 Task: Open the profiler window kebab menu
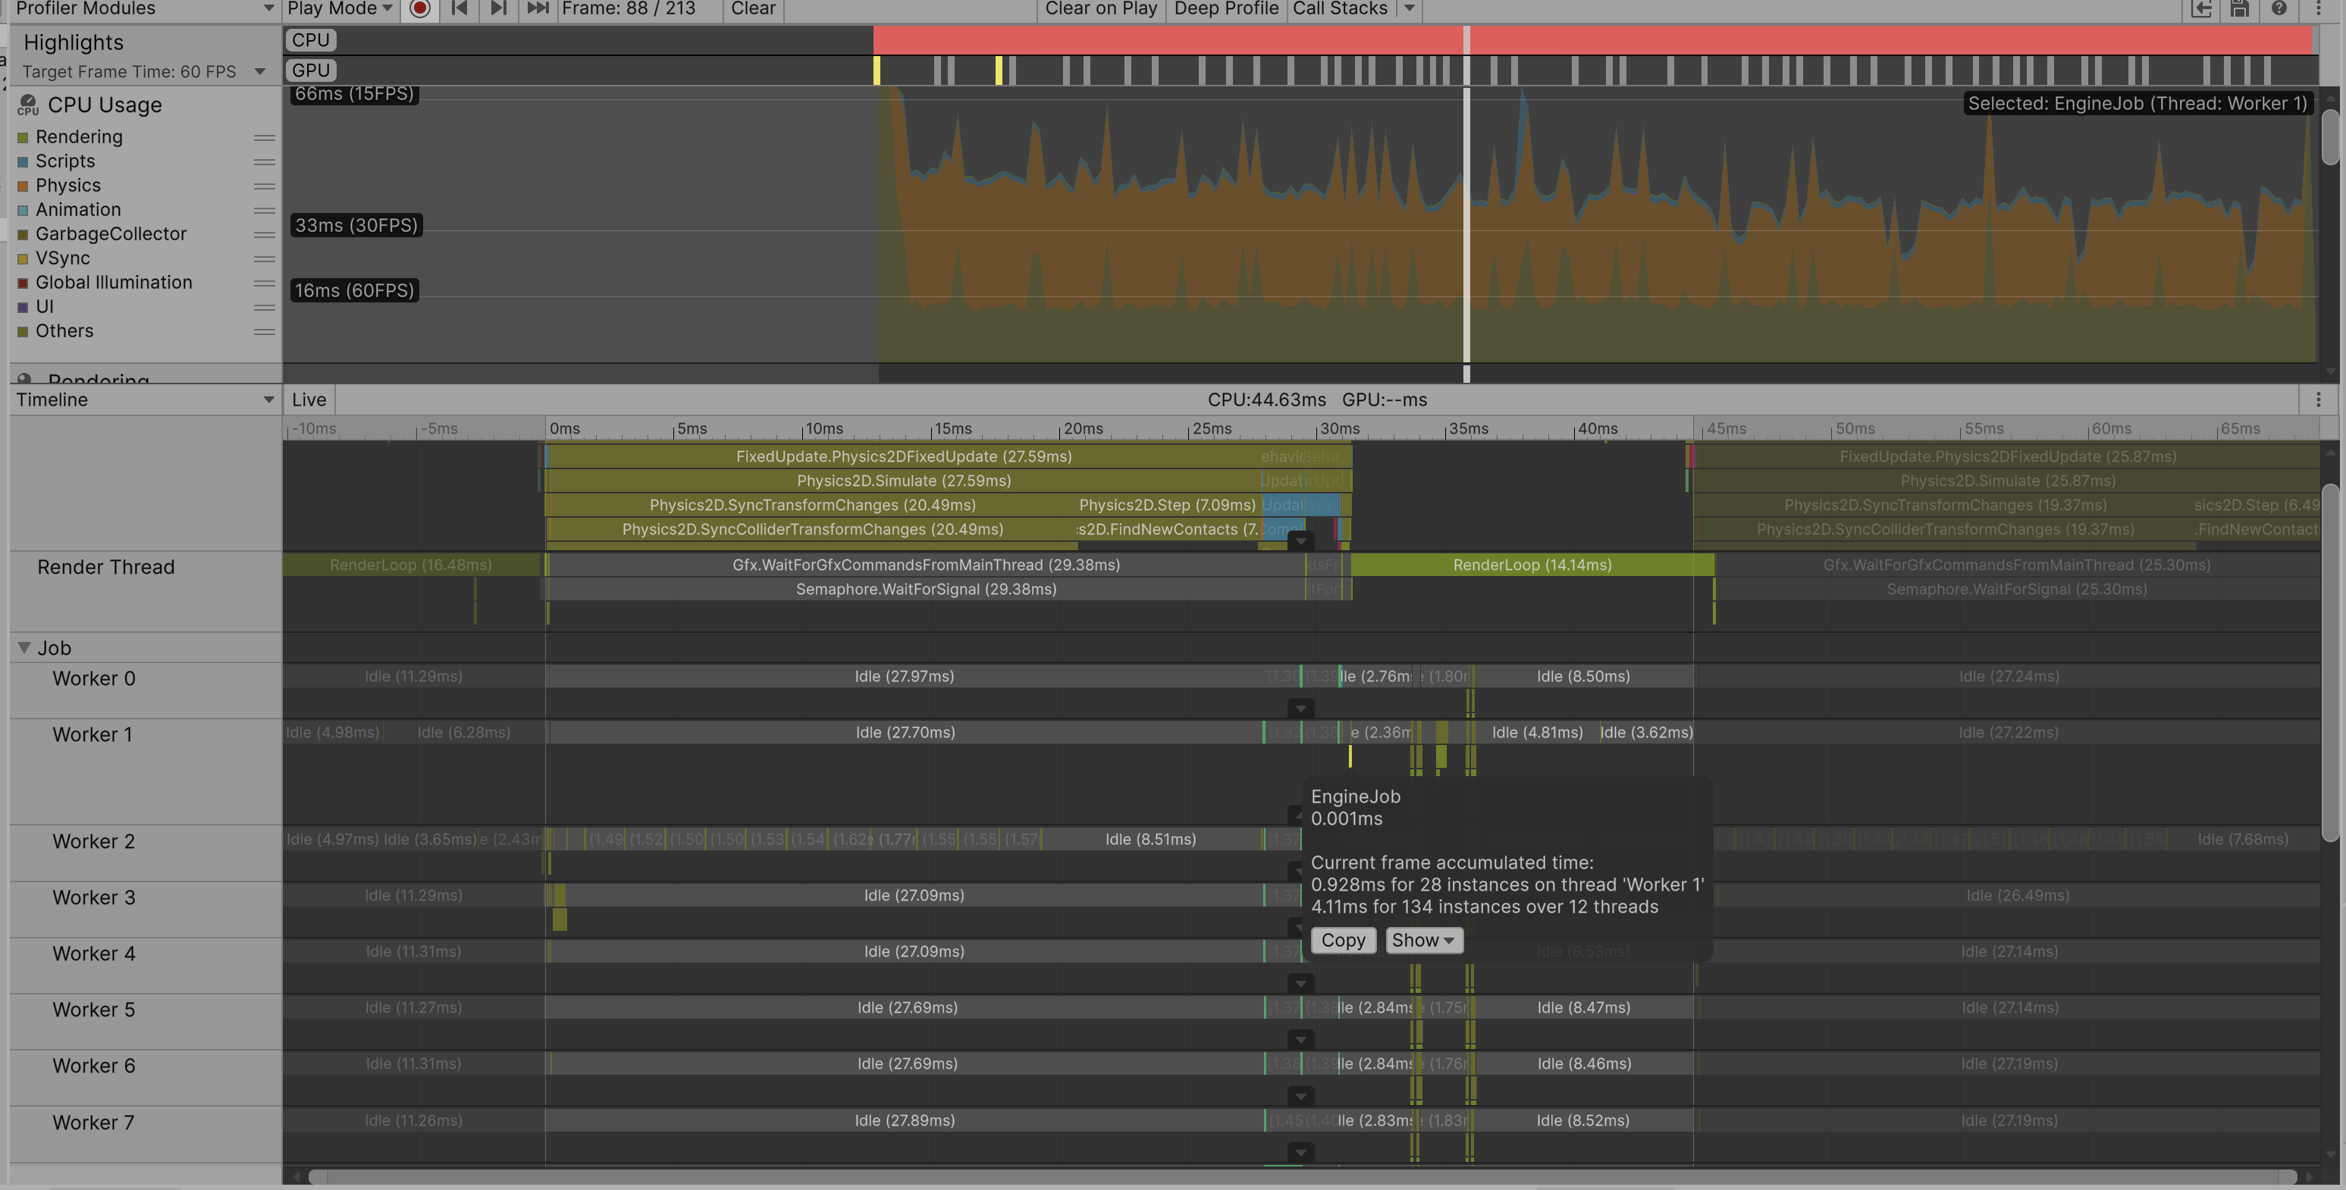coord(2318,9)
